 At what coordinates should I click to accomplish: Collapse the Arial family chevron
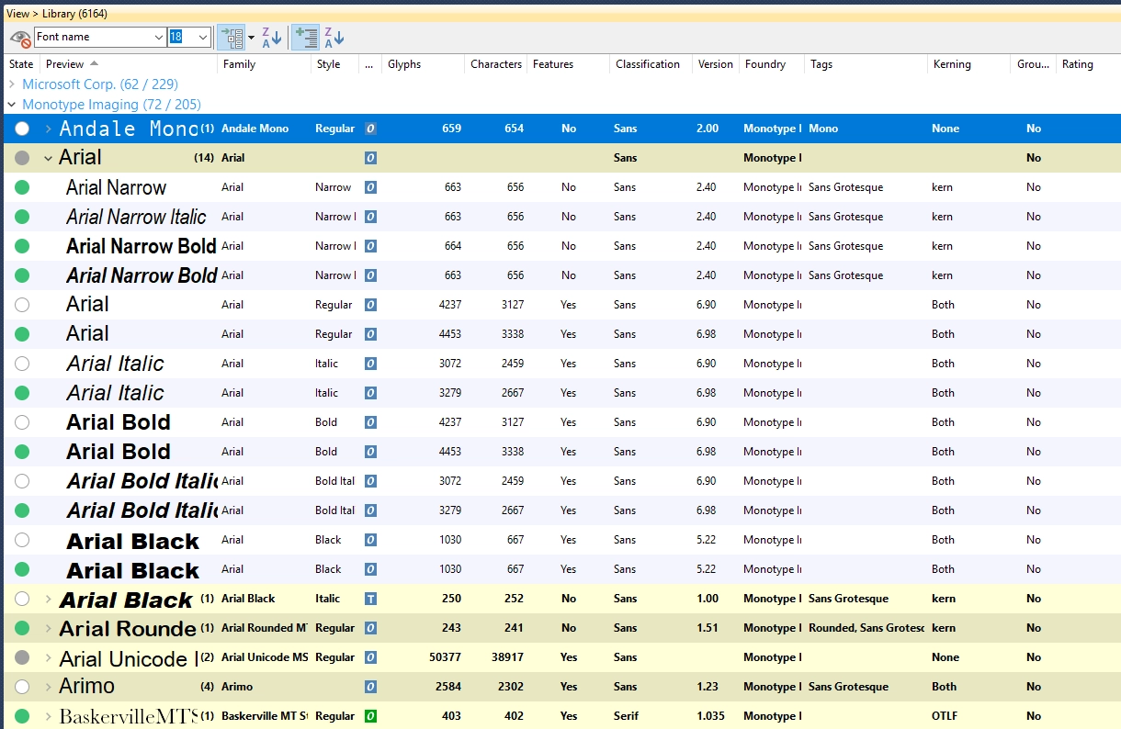[x=49, y=158]
